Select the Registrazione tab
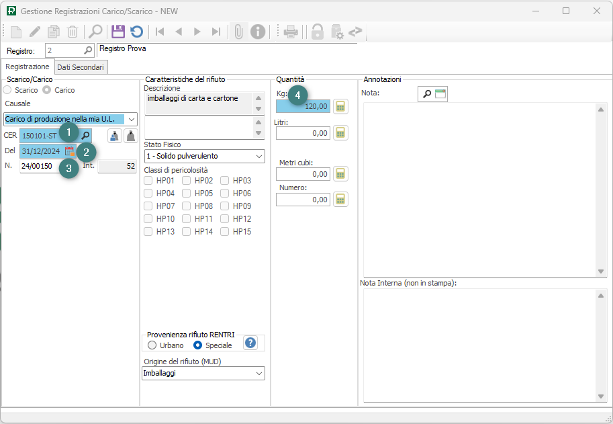This screenshot has width=613, height=424. click(28, 67)
